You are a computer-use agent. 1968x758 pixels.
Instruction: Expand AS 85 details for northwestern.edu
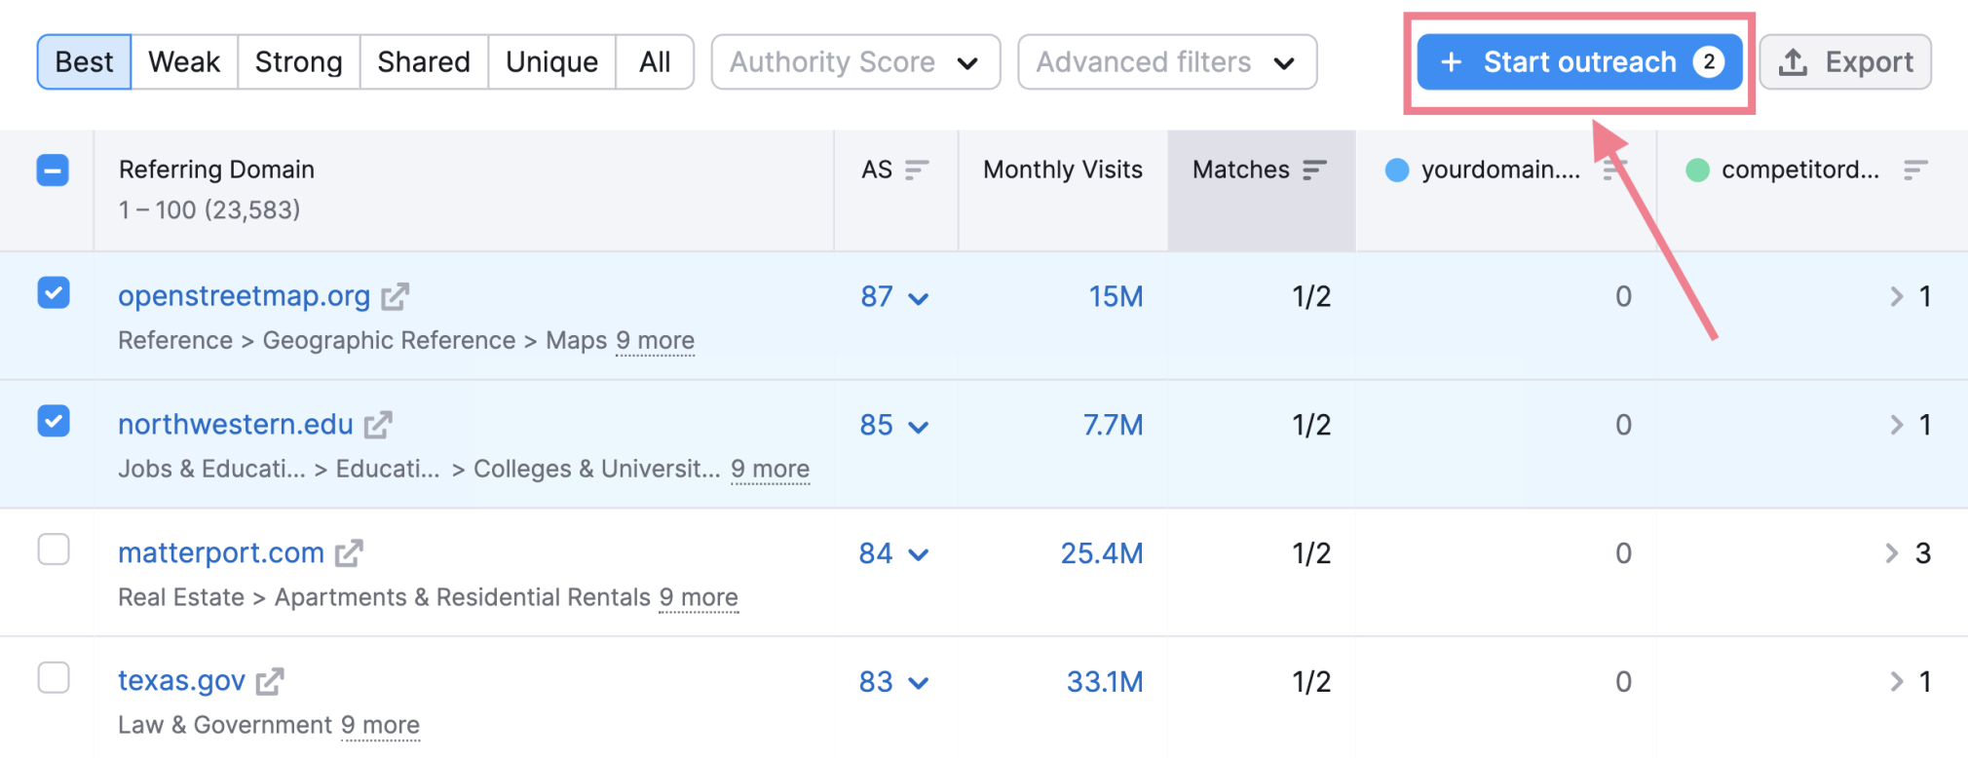tap(918, 427)
